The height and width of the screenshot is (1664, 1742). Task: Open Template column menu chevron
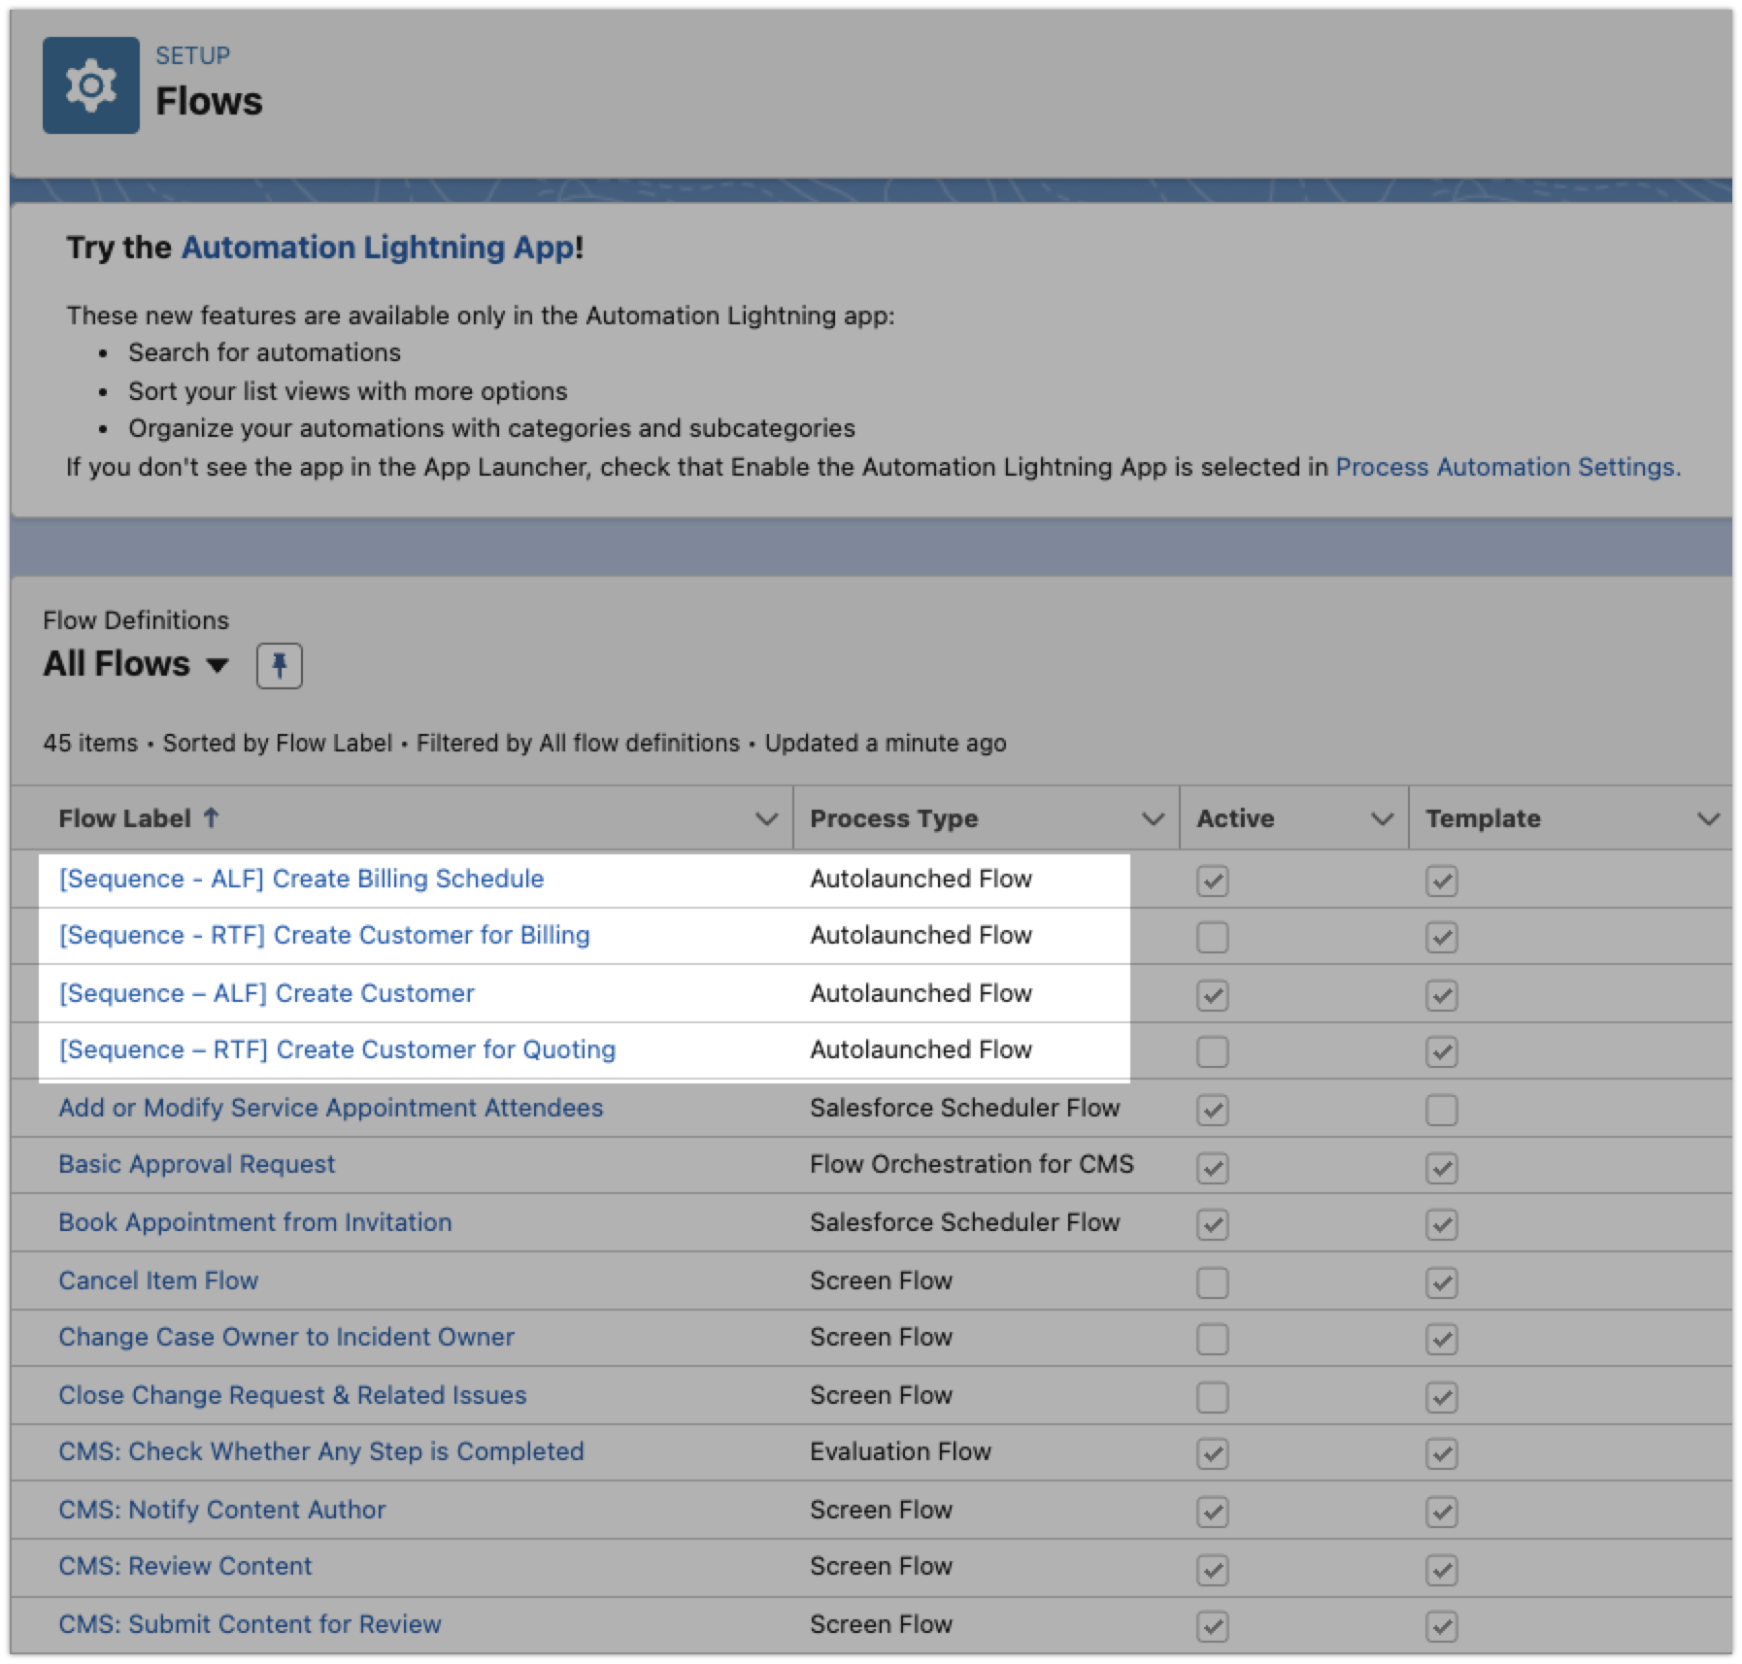[1708, 819]
